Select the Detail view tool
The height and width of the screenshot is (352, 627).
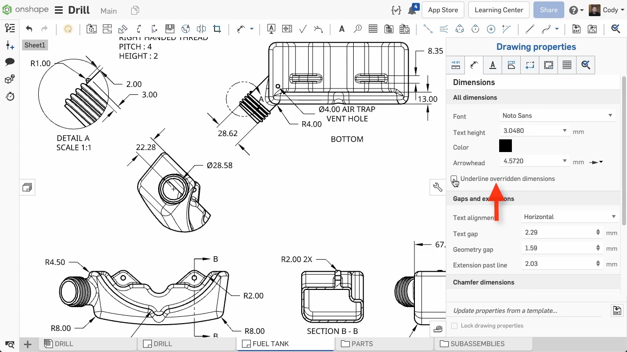click(x=186, y=29)
